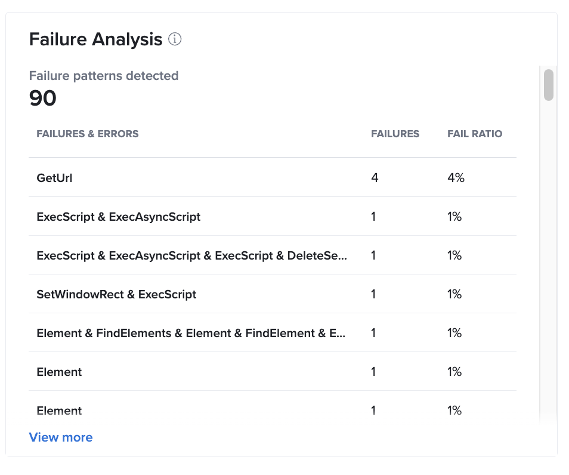Choose the SetWindowRect & ExecScript pattern
569x475 pixels.
coord(116,294)
